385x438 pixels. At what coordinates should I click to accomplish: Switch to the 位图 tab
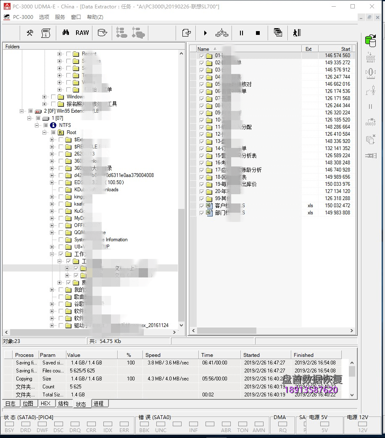coord(28,404)
